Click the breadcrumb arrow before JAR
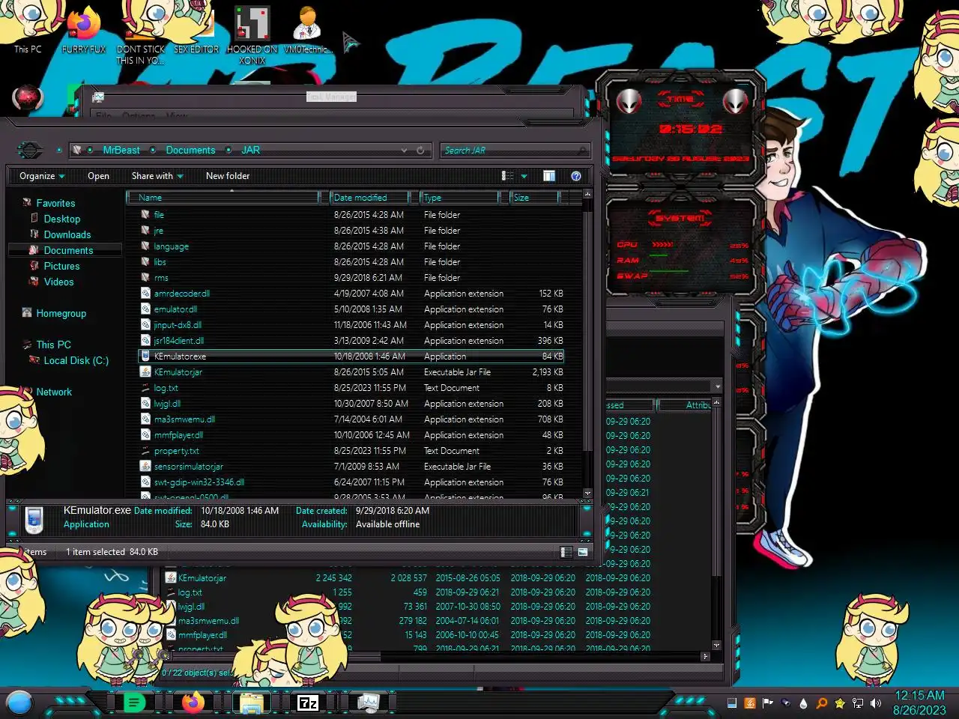Screen dimensions: 959x719 (229, 150)
